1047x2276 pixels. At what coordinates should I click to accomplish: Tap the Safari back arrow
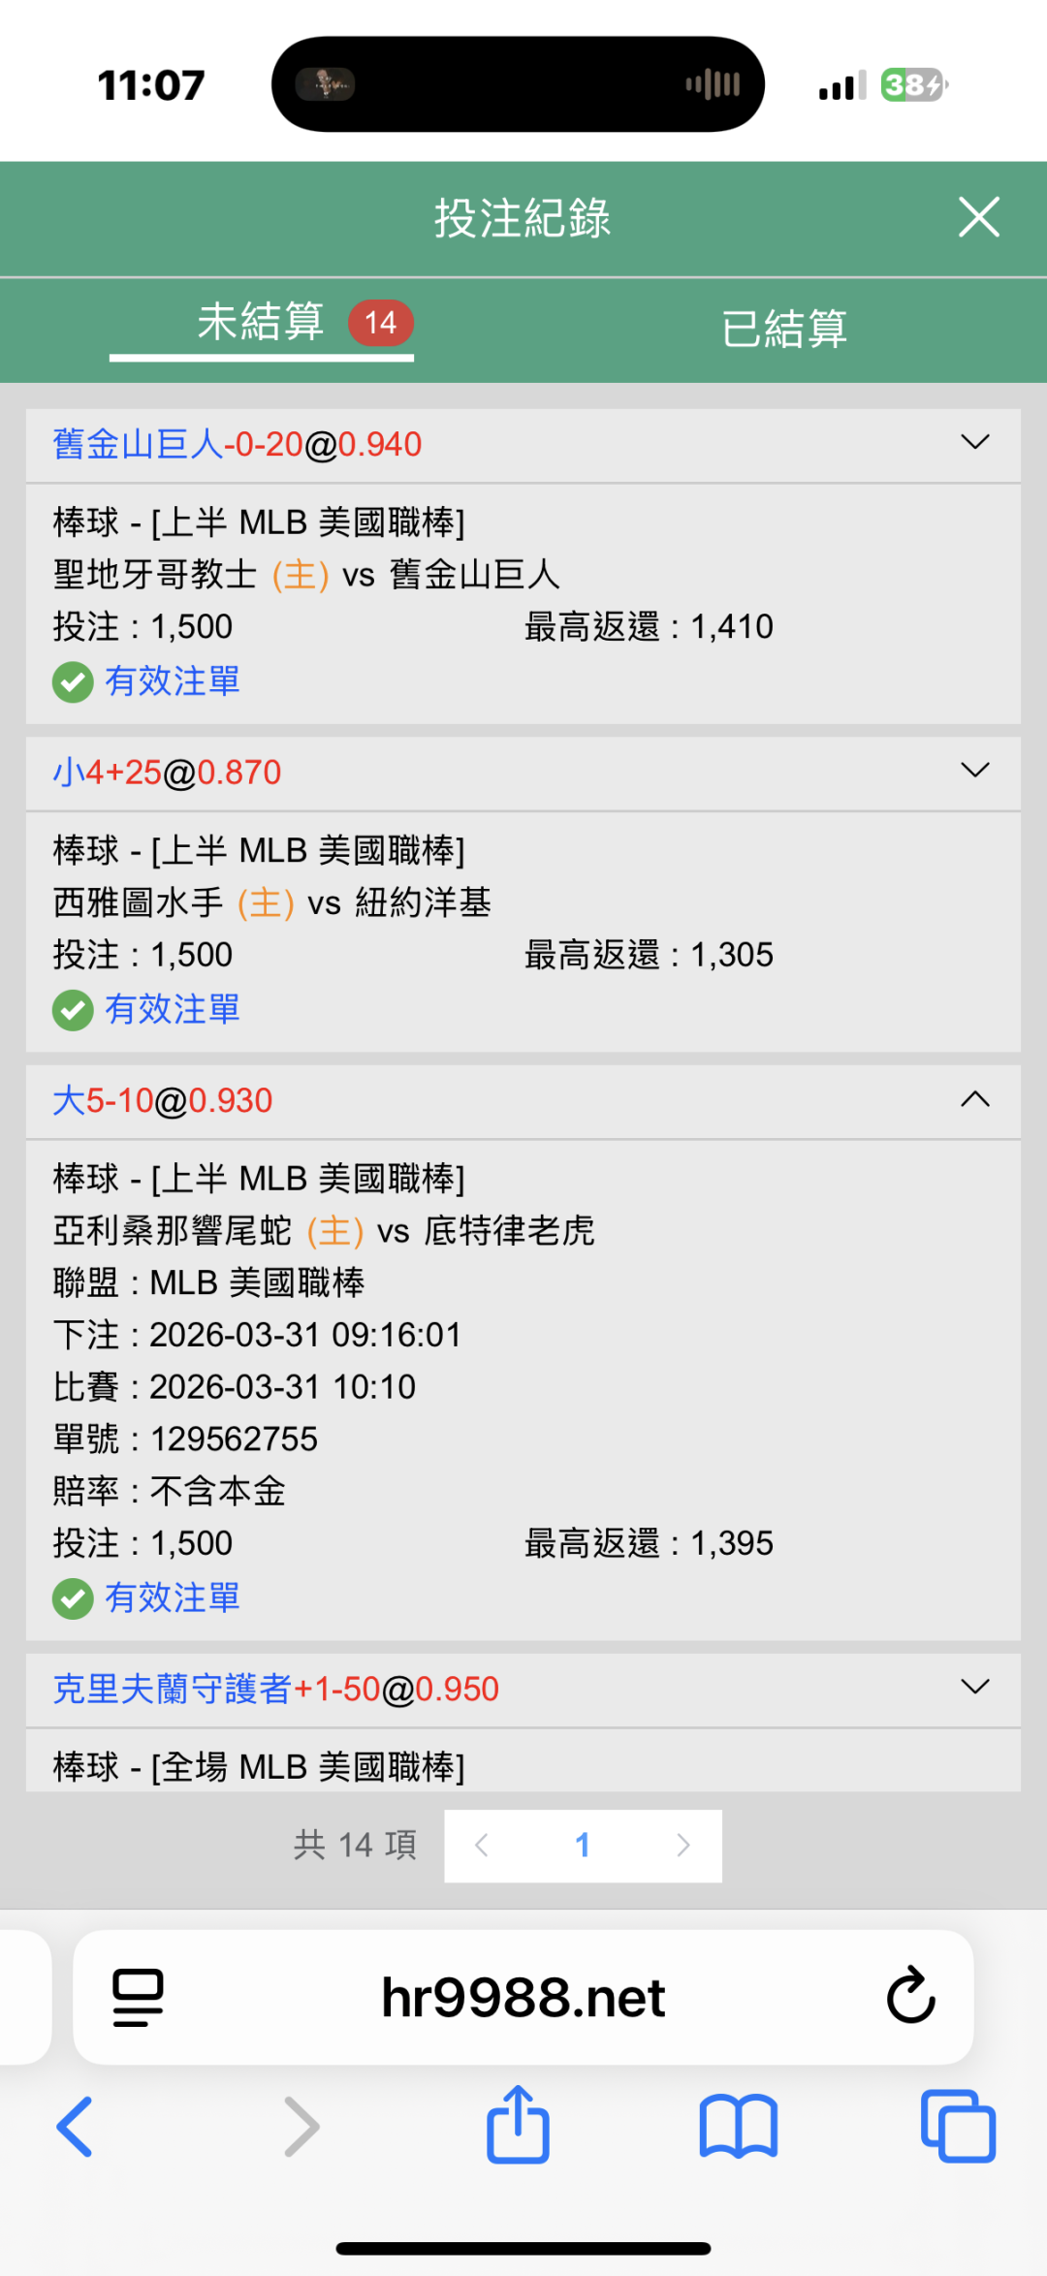click(x=75, y=2127)
